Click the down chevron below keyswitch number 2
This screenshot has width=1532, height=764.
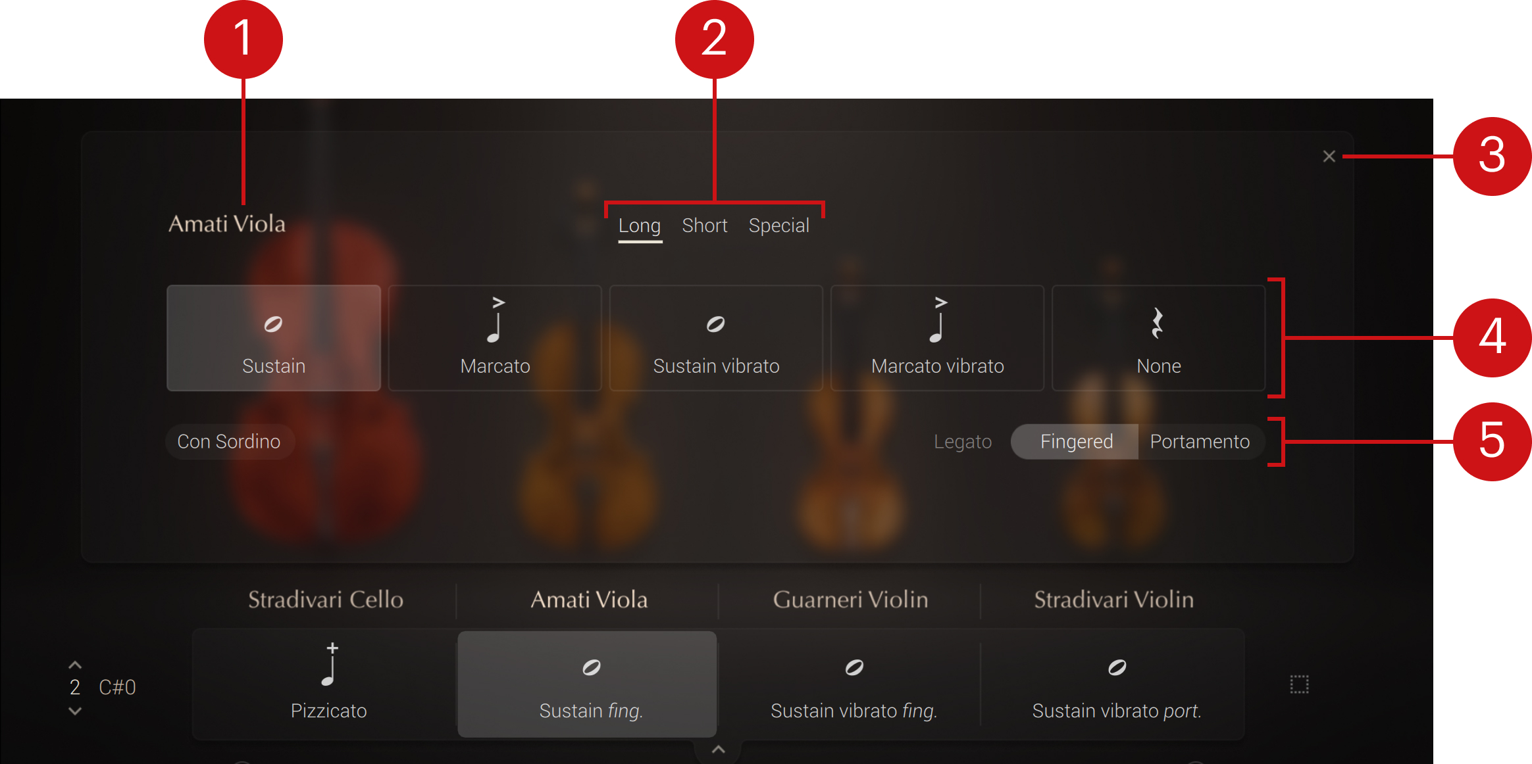(x=75, y=711)
